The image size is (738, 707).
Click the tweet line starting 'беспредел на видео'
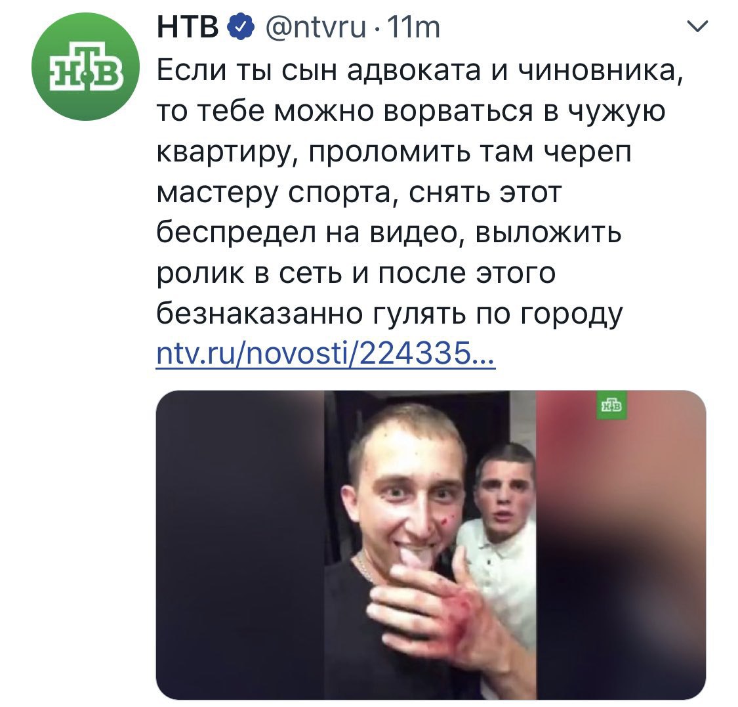tap(389, 233)
